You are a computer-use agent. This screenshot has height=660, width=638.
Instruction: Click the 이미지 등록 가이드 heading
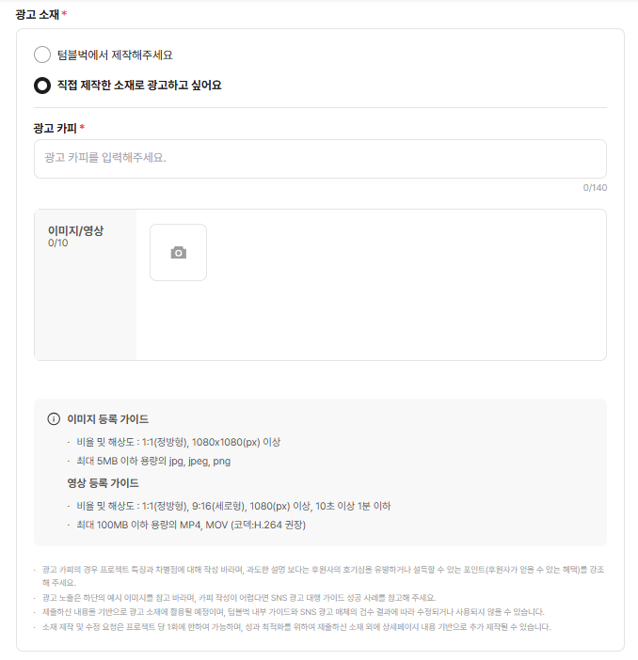point(107,419)
